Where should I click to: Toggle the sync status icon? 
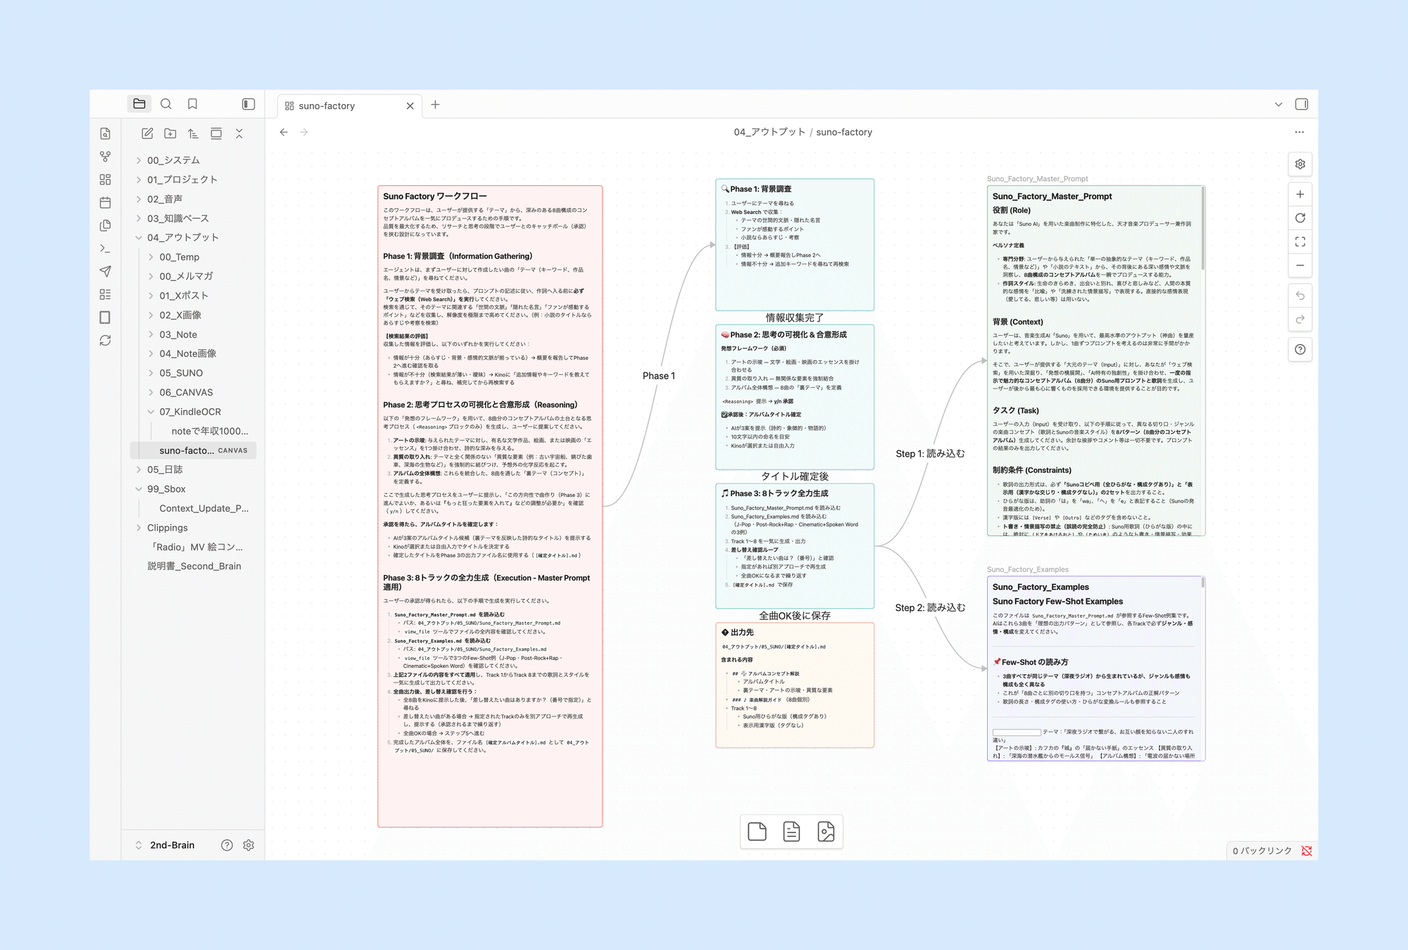[1307, 851]
